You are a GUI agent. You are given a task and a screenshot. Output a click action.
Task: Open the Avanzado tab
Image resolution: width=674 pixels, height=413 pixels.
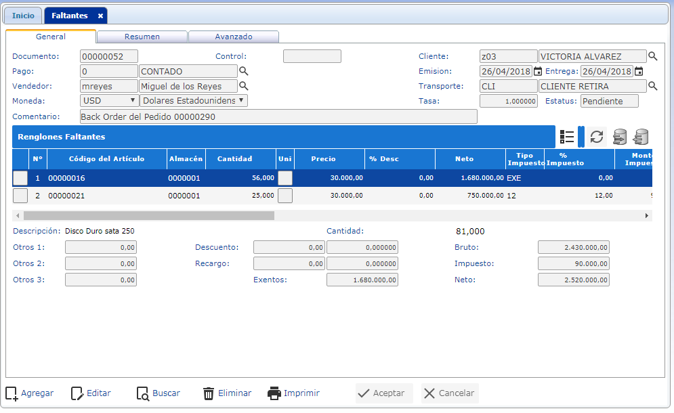click(x=233, y=37)
